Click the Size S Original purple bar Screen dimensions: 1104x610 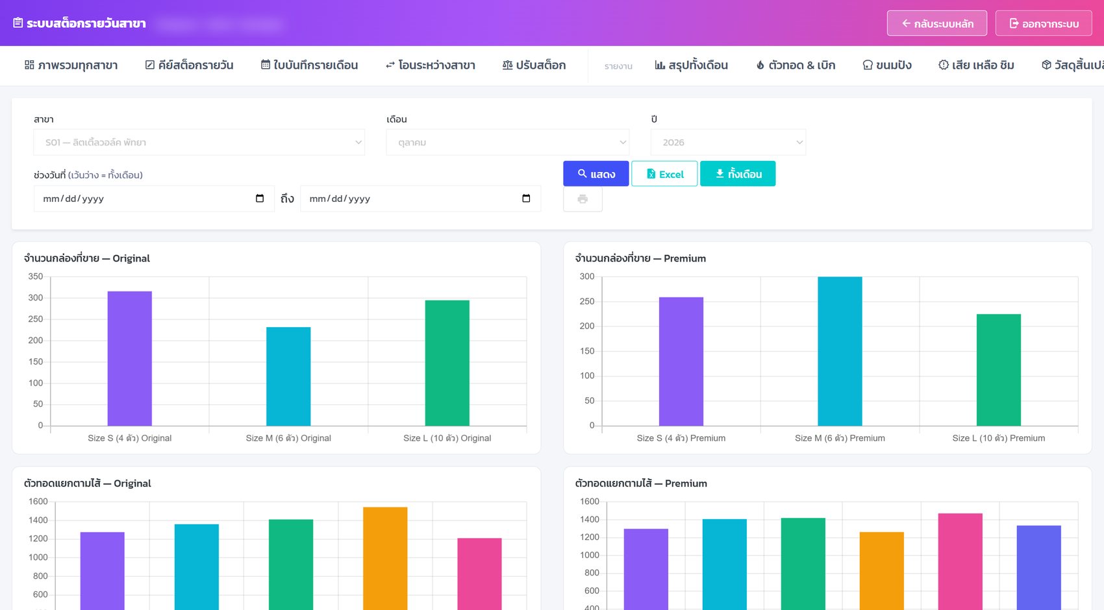coord(130,358)
